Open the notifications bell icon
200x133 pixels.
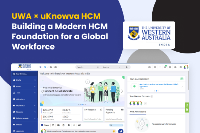(x=165, y=67)
